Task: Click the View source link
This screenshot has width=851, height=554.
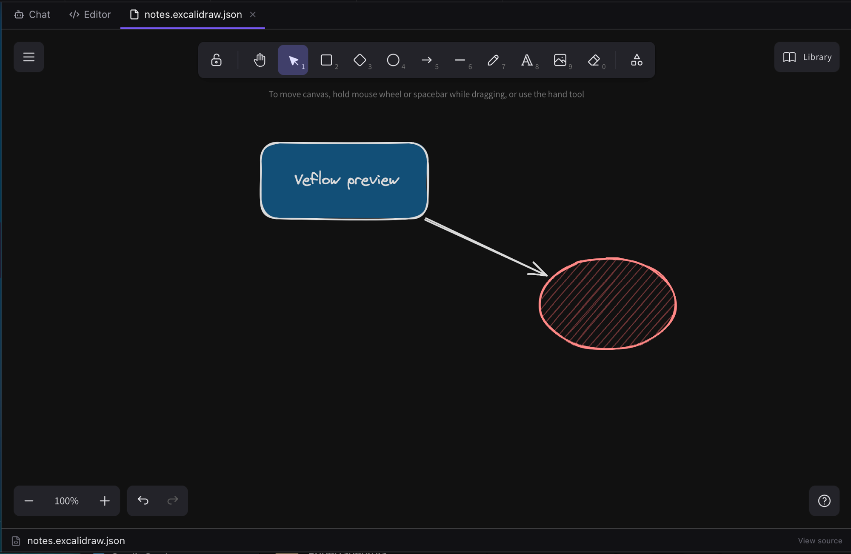Action: coord(820,541)
